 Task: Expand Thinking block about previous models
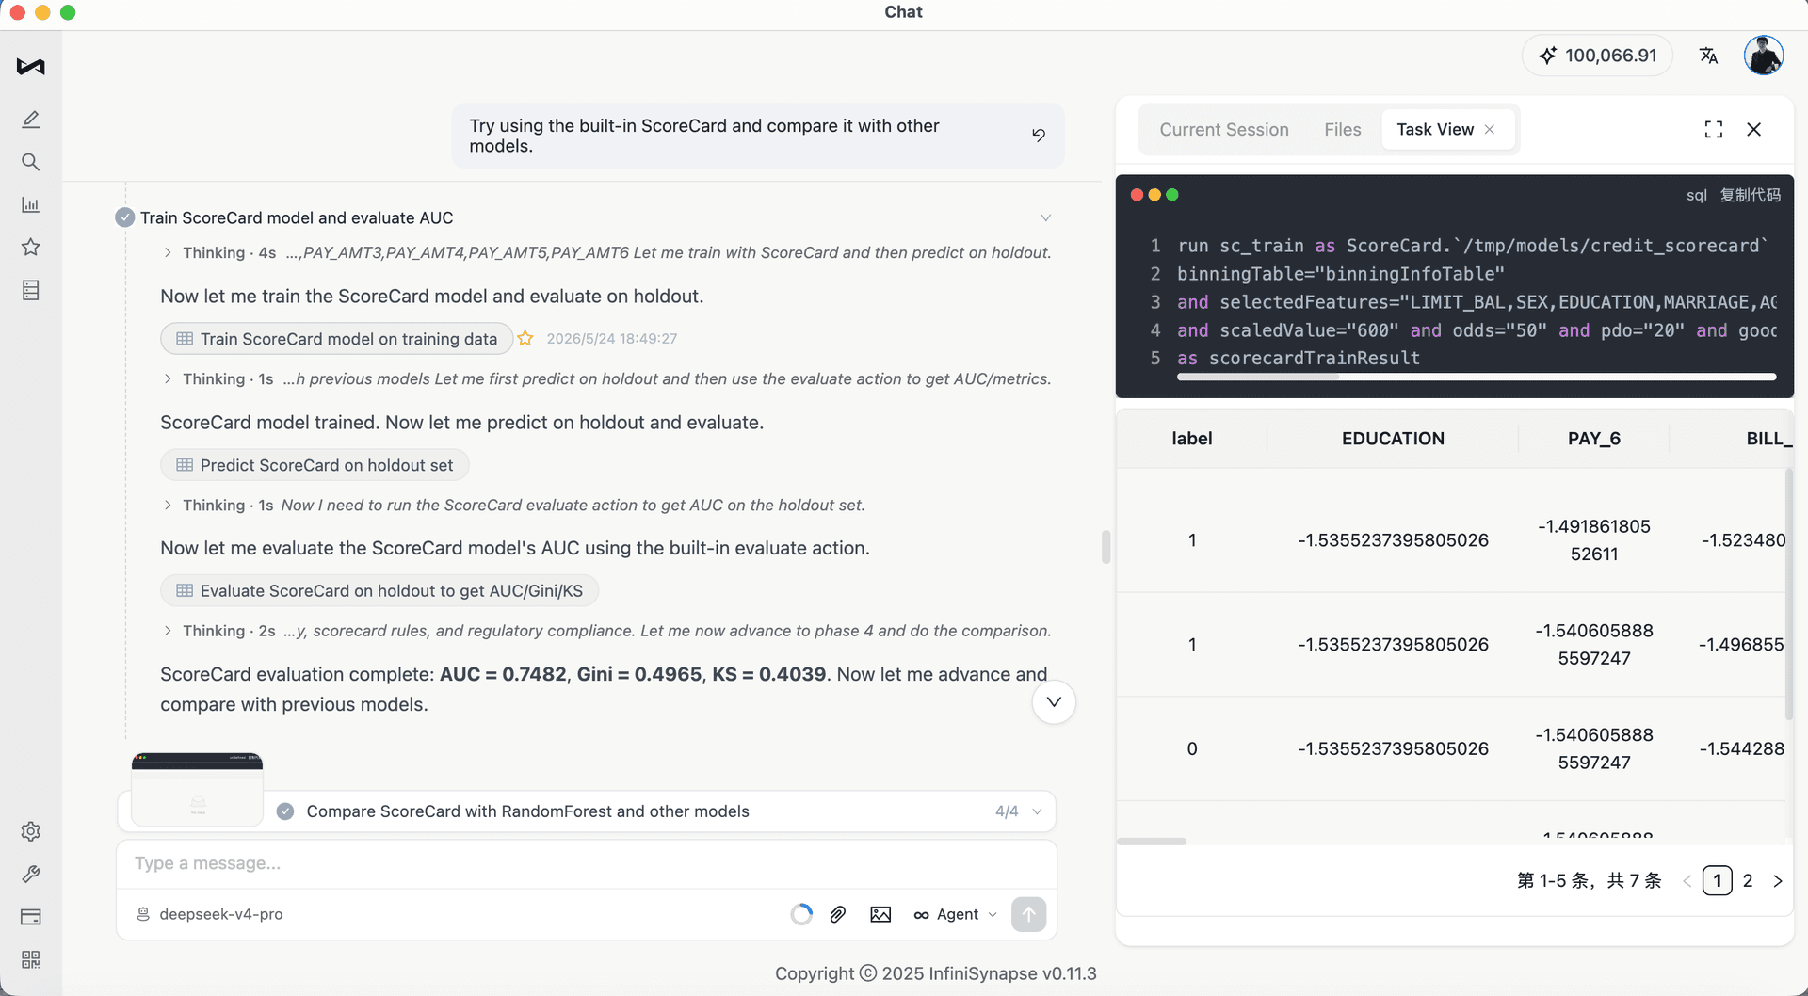(x=168, y=378)
